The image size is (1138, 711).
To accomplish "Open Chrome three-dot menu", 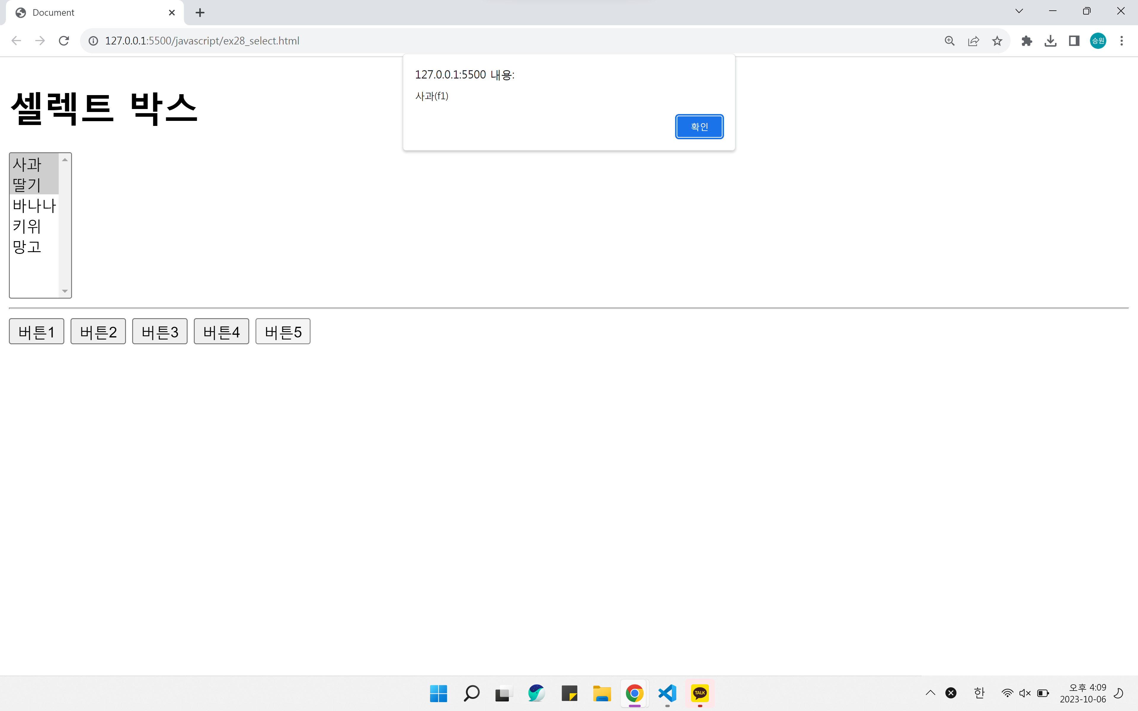I will pyautogui.click(x=1121, y=41).
